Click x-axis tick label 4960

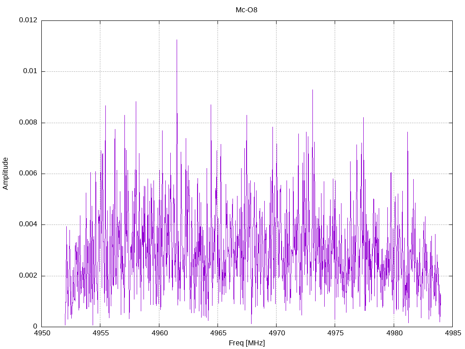coord(159,333)
